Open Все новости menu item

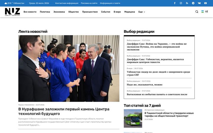pos(30,12)
